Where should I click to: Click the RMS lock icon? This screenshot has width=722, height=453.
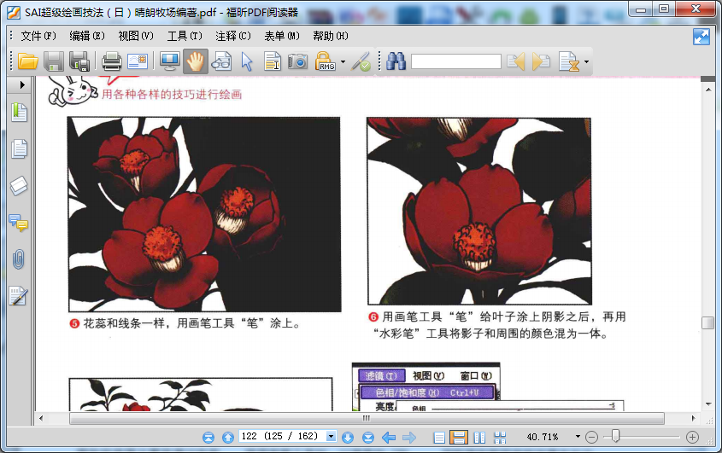pos(325,61)
